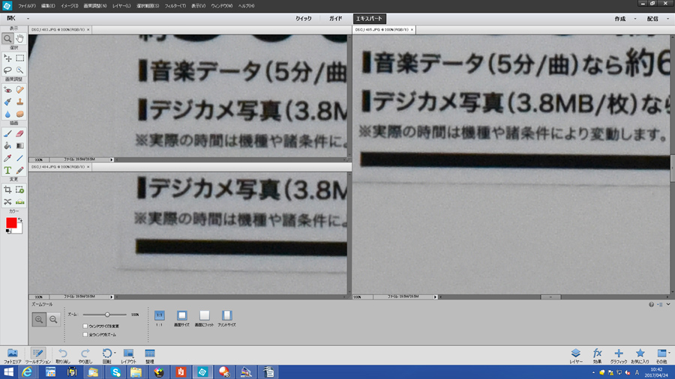
Task: Choose the Eraser tool
Action: tap(20, 133)
